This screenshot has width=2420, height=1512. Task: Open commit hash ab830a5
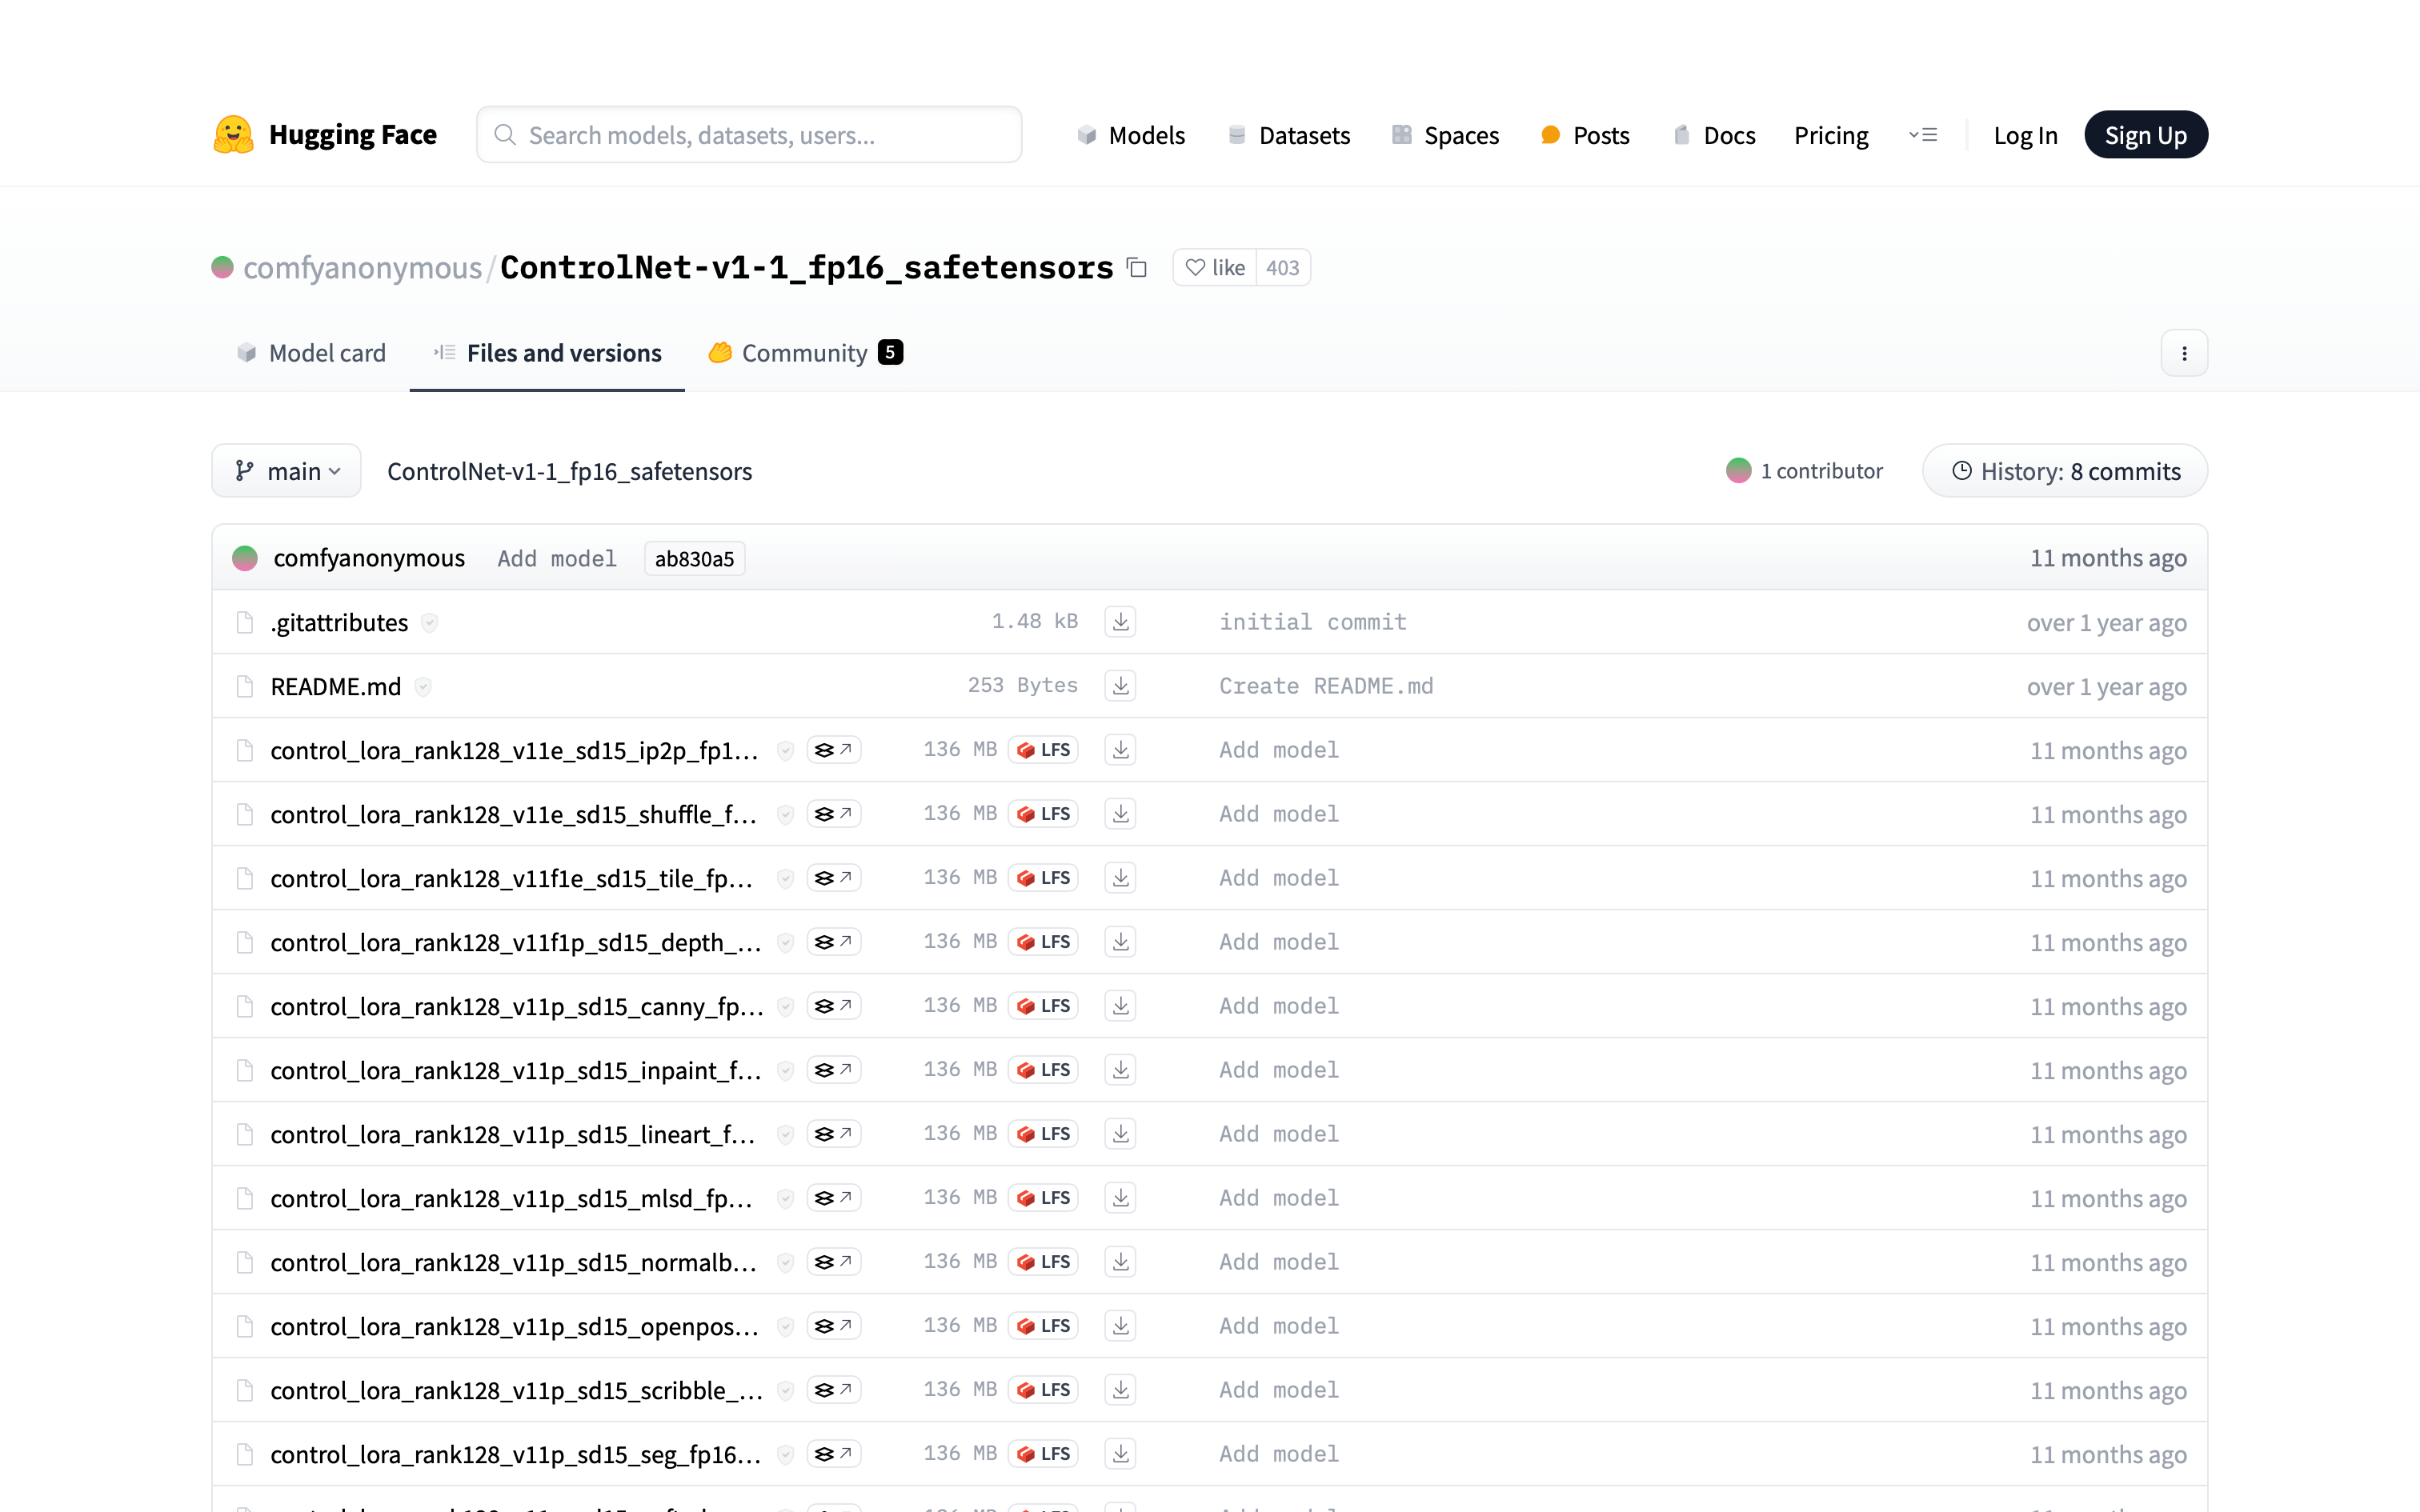coord(694,559)
